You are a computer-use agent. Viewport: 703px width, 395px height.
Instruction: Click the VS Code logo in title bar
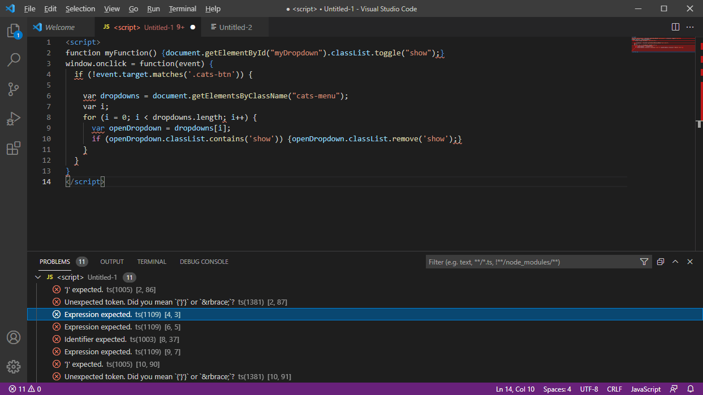point(10,8)
